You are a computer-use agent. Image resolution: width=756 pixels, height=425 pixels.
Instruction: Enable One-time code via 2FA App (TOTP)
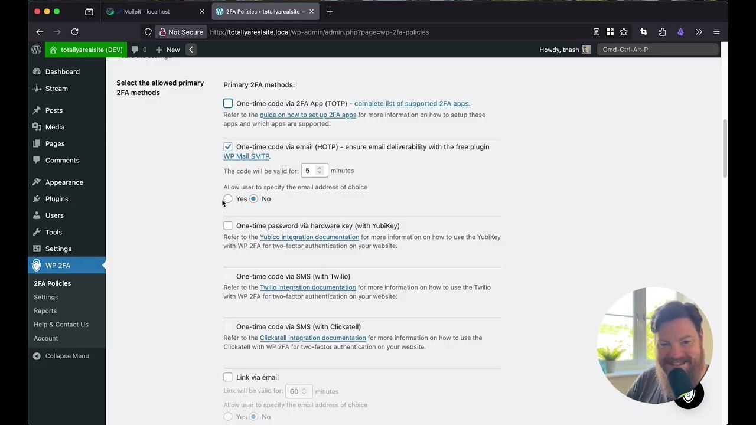point(228,103)
